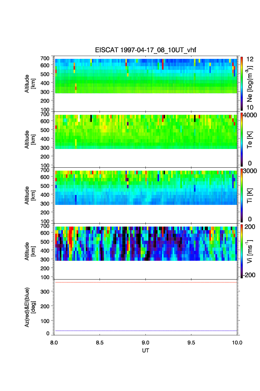Click the Altitude [km] label of the Ti panel
260x391 pixels.
[30, 196]
